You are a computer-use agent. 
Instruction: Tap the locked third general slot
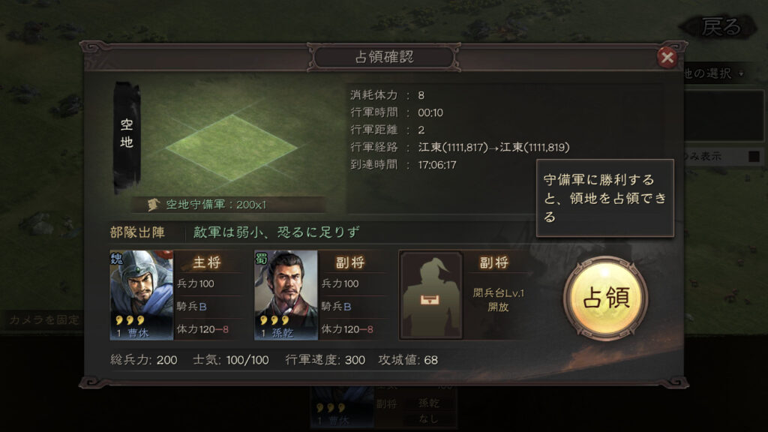click(x=431, y=295)
